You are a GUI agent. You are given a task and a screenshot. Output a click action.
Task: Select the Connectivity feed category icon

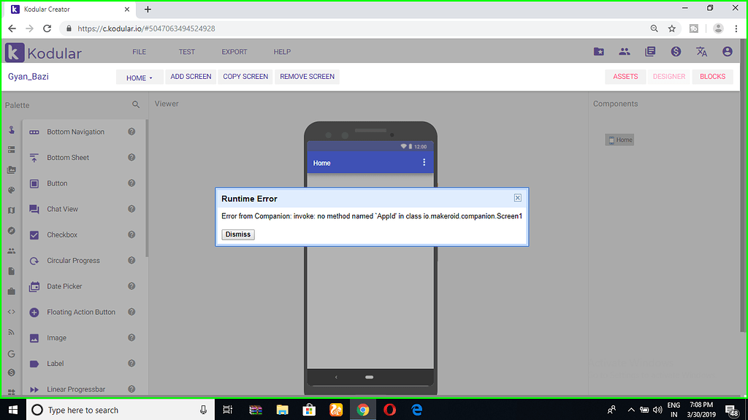click(x=12, y=332)
